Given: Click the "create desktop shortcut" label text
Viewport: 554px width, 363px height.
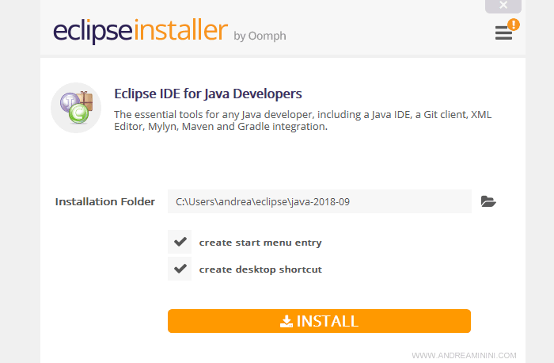Looking at the screenshot, I should coord(260,269).
